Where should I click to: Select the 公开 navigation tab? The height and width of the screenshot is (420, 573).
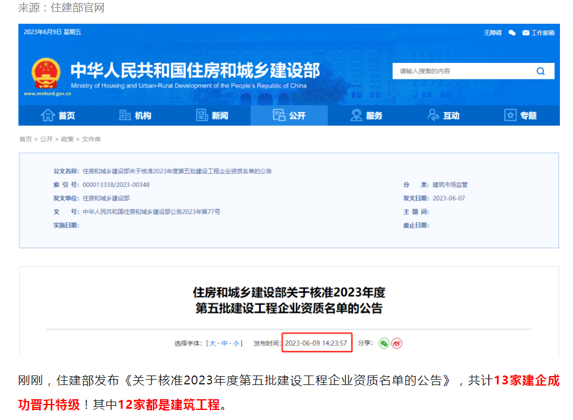[289, 116]
